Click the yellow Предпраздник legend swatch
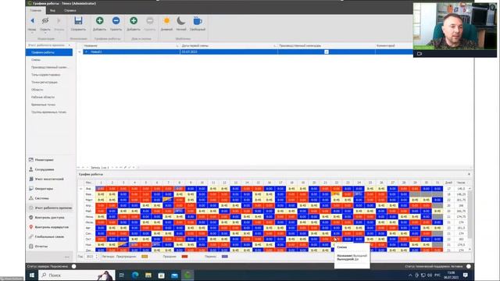The width and height of the screenshot is (500, 281). pos(145,257)
